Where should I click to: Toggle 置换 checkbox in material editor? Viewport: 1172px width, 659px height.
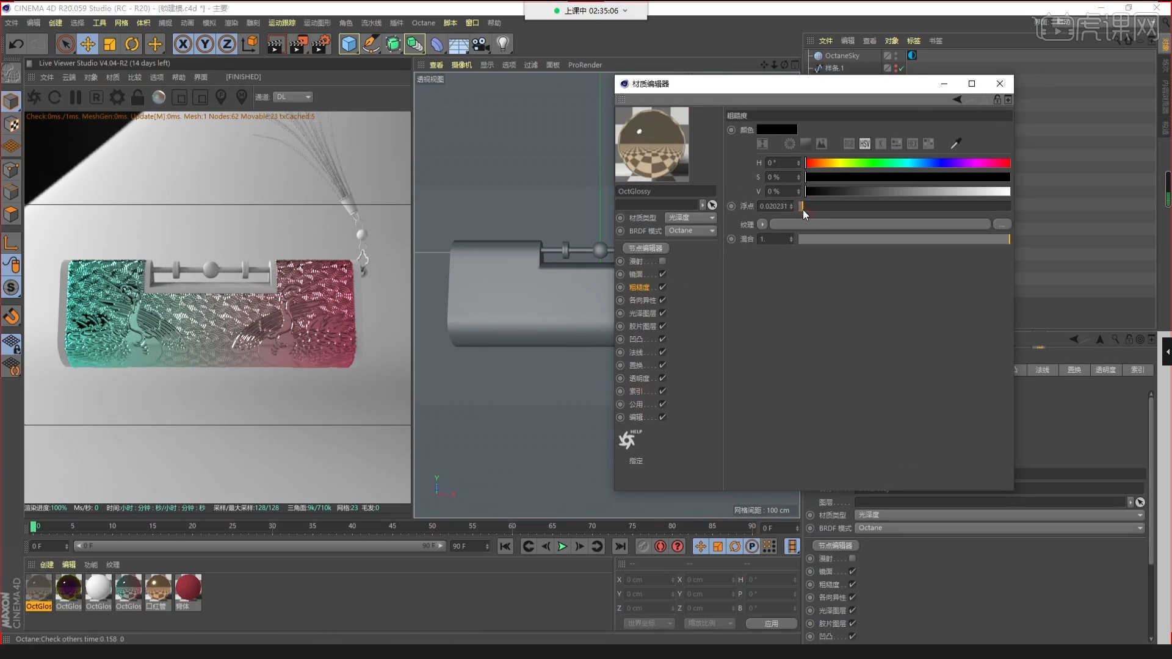coord(662,365)
